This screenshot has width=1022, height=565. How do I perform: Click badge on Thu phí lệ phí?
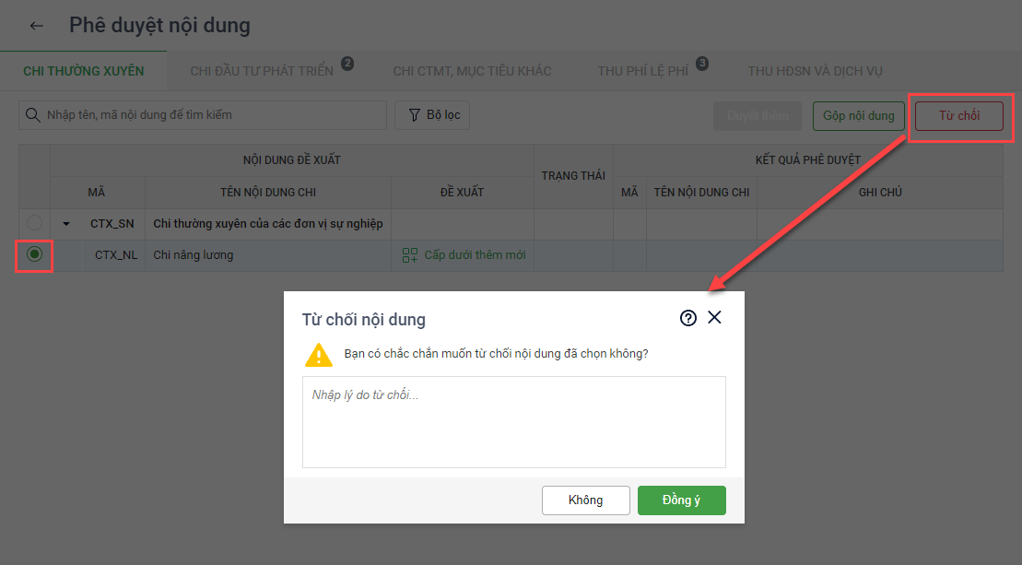pos(702,64)
